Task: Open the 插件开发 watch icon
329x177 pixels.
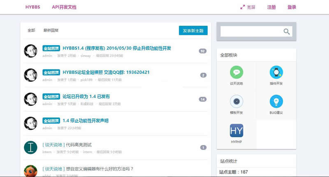Action: (x=276, y=72)
